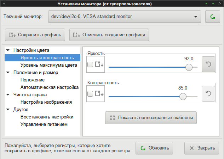Click the Настройки цвета category label
This screenshot has width=224, height=159.
[31, 50]
